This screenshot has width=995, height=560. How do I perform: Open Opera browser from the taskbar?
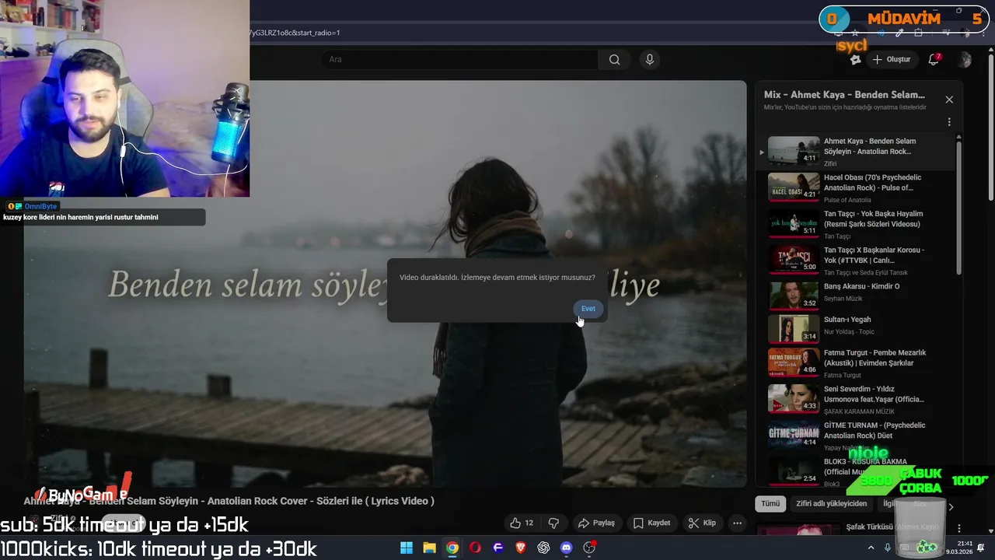tap(475, 548)
